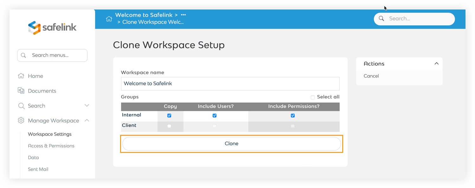Click the Include Permissions? column header
This screenshot has width=475, height=188.
[294, 106]
